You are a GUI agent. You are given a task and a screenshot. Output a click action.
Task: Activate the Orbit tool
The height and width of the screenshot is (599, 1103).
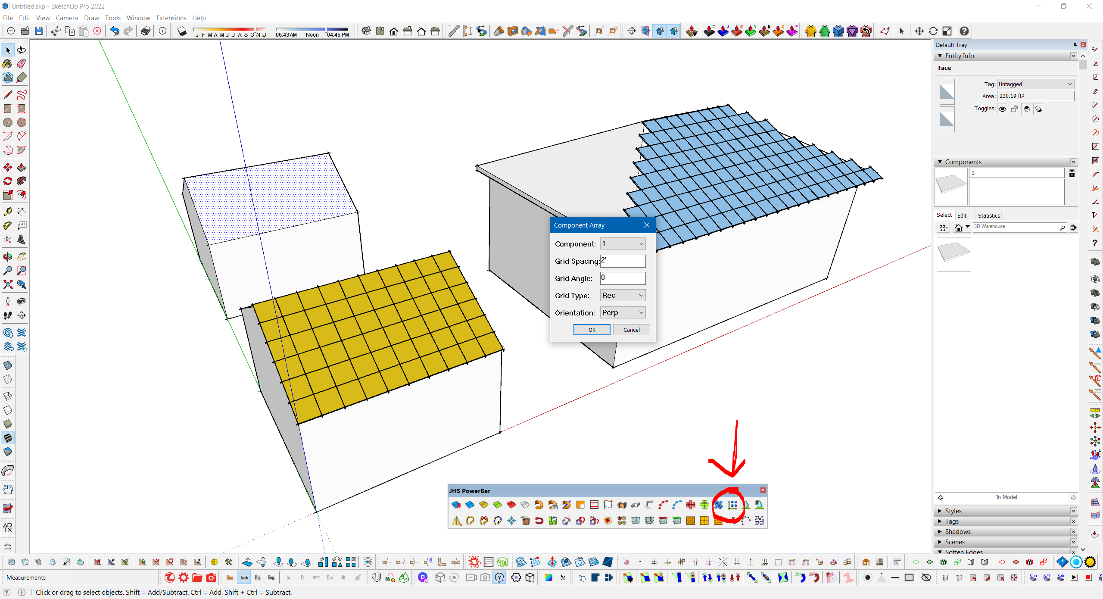tap(7, 257)
